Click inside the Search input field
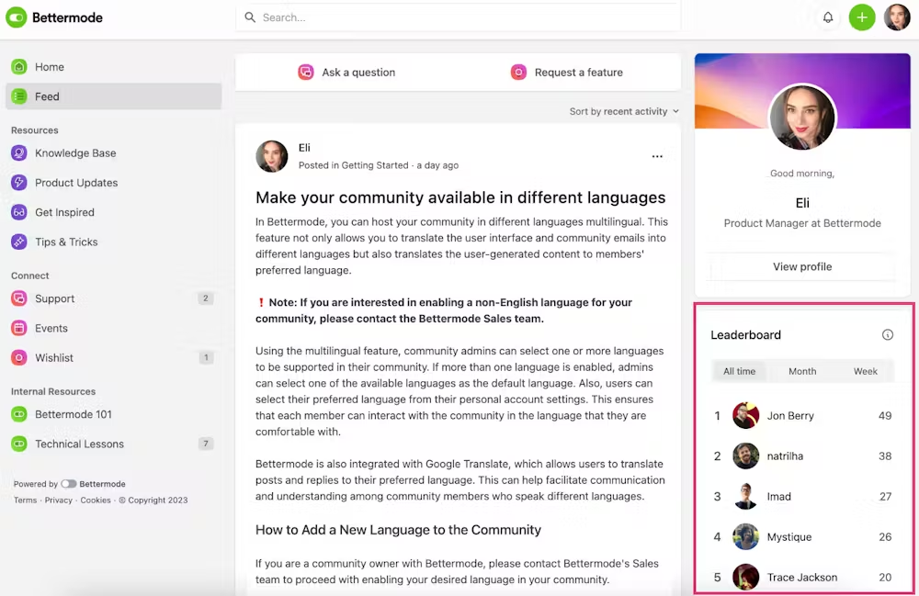Image resolution: width=919 pixels, height=596 pixels. pyautogui.click(x=458, y=17)
